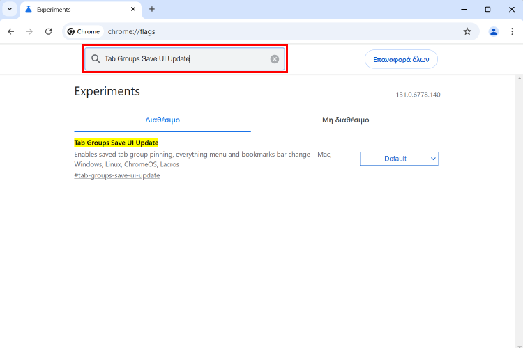Image resolution: width=523 pixels, height=348 pixels.
Task: Close the Experiments tab
Action: pos(133,9)
